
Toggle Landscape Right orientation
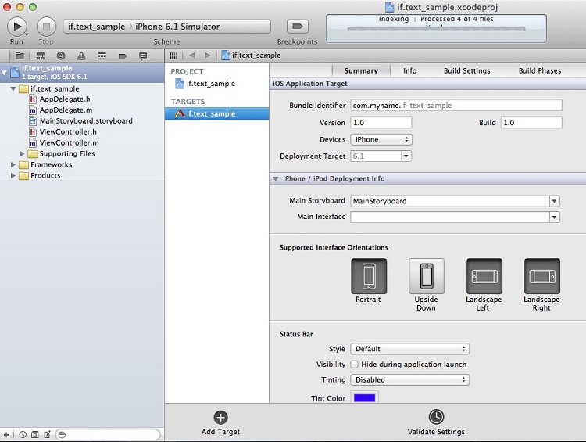tap(542, 276)
